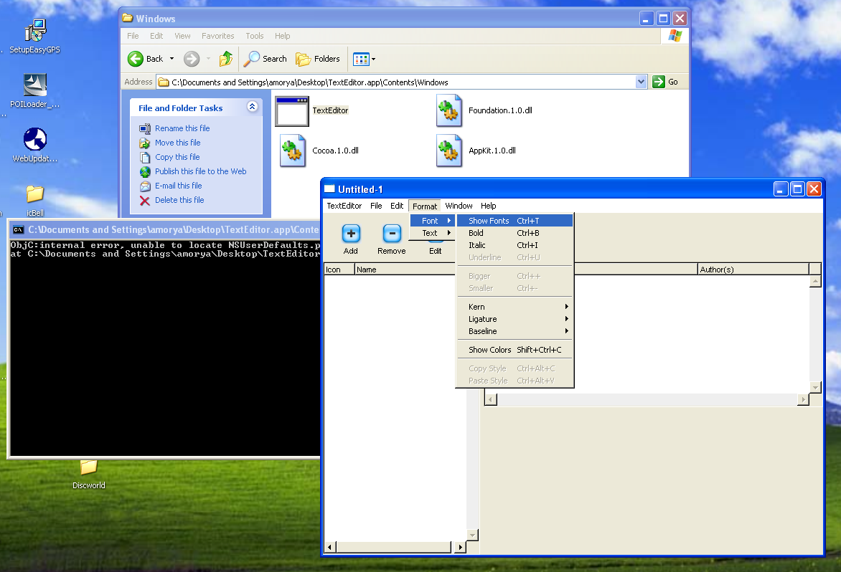841x572 pixels.
Task: Choose Show Fonts menu item
Action: point(515,221)
